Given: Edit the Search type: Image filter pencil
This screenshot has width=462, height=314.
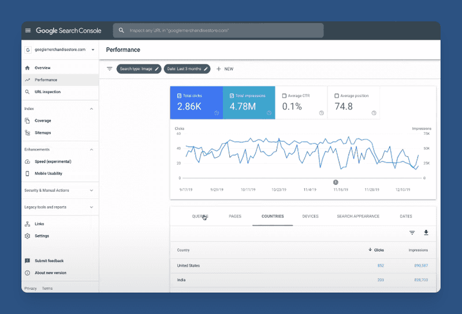Looking at the screenshot, I should 157,69.
